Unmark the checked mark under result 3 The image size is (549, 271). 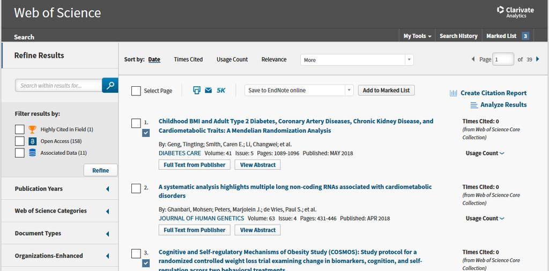pos(146,263)
